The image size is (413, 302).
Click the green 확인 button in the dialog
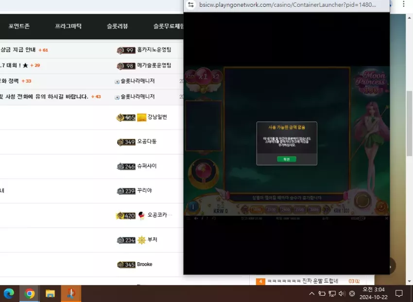click(287, 159)
